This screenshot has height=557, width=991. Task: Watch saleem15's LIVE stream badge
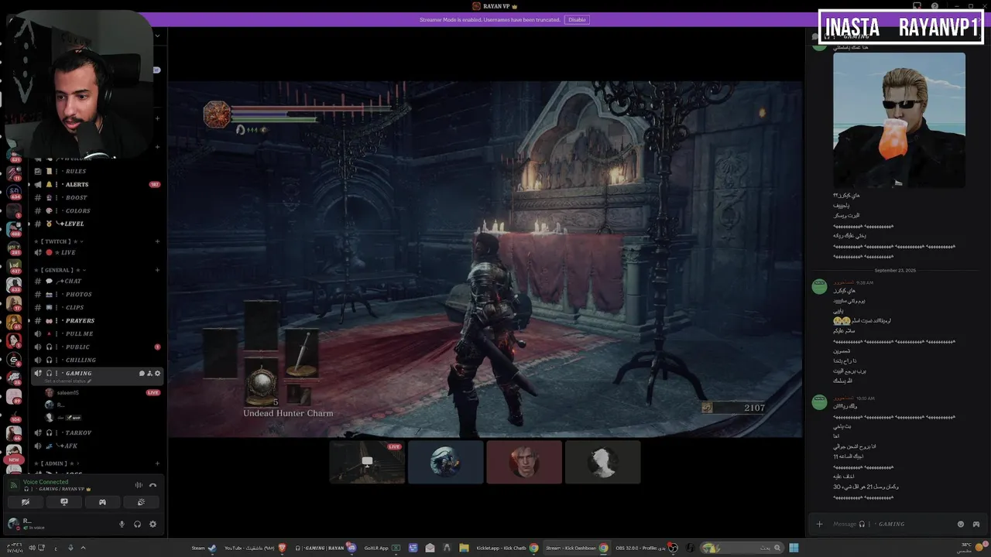coord(153,392)
